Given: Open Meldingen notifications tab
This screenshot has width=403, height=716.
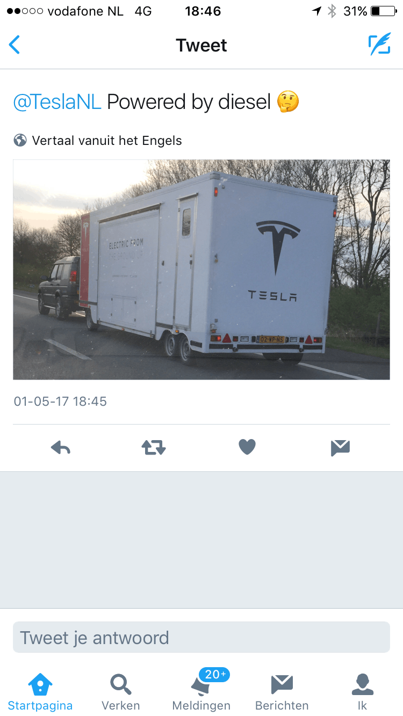Looking at the screenshot, I should point(201,692).
